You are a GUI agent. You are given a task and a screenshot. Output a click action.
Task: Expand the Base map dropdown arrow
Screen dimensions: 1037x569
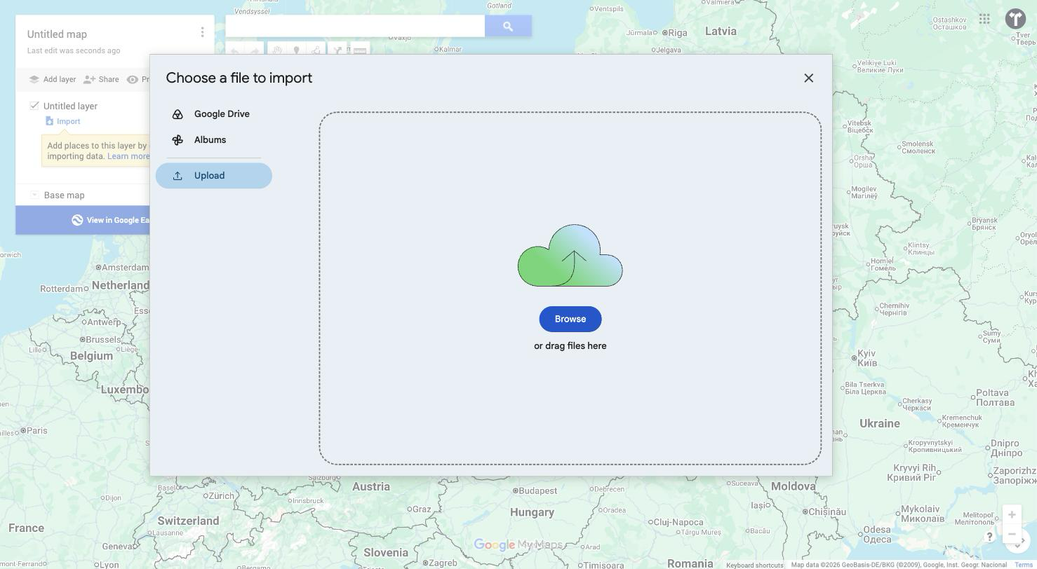[34, 195]
